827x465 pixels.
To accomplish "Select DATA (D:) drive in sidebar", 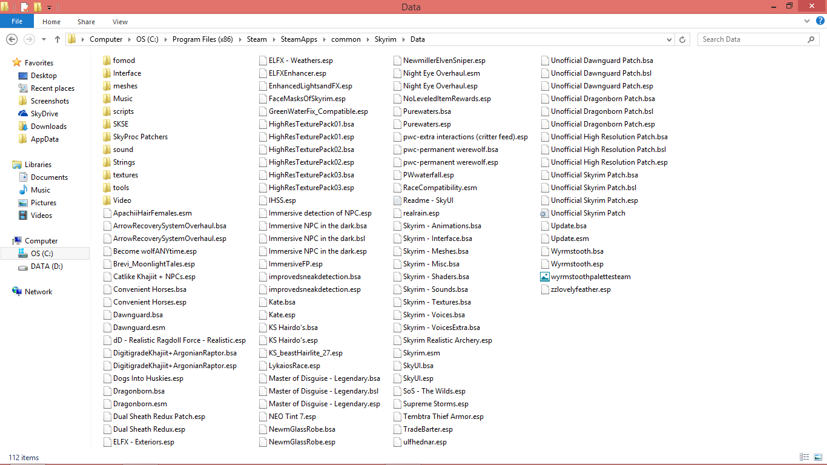I will [47, 266].
